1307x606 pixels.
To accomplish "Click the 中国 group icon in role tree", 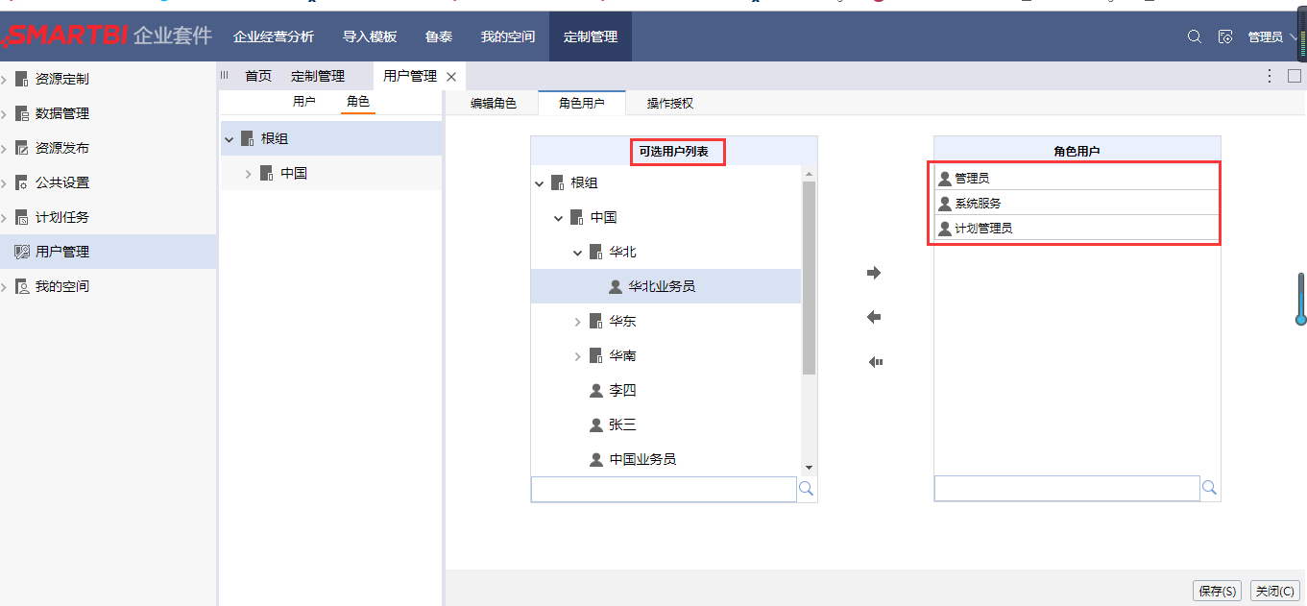I will [x=267, y=173].
